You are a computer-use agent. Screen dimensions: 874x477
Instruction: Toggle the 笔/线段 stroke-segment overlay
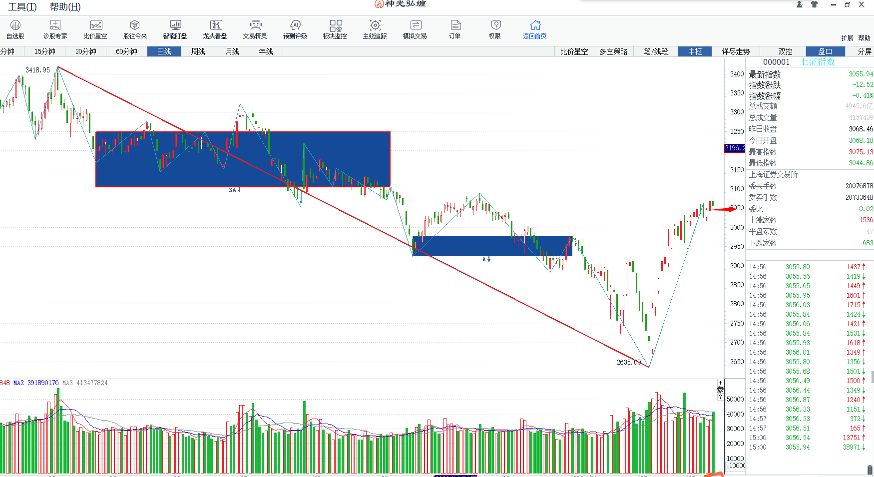656,51
